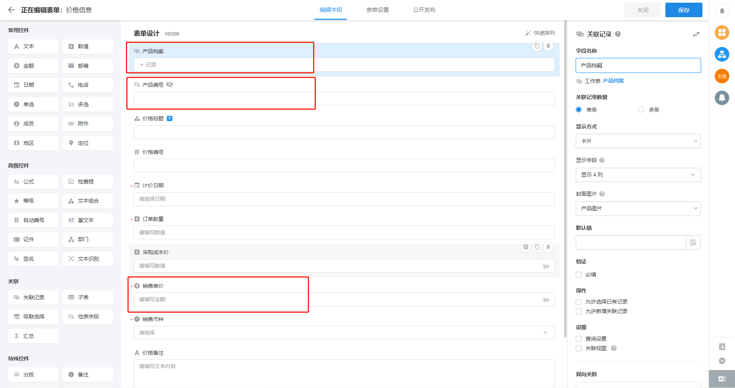Viewport: 735px width, 388px height.
Task: Click the 销售单价 amount input
Action: click(344, 299)
